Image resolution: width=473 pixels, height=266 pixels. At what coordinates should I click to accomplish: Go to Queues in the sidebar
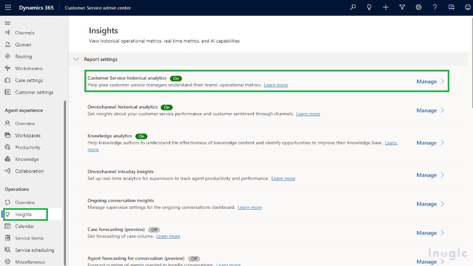click(23, 45)
